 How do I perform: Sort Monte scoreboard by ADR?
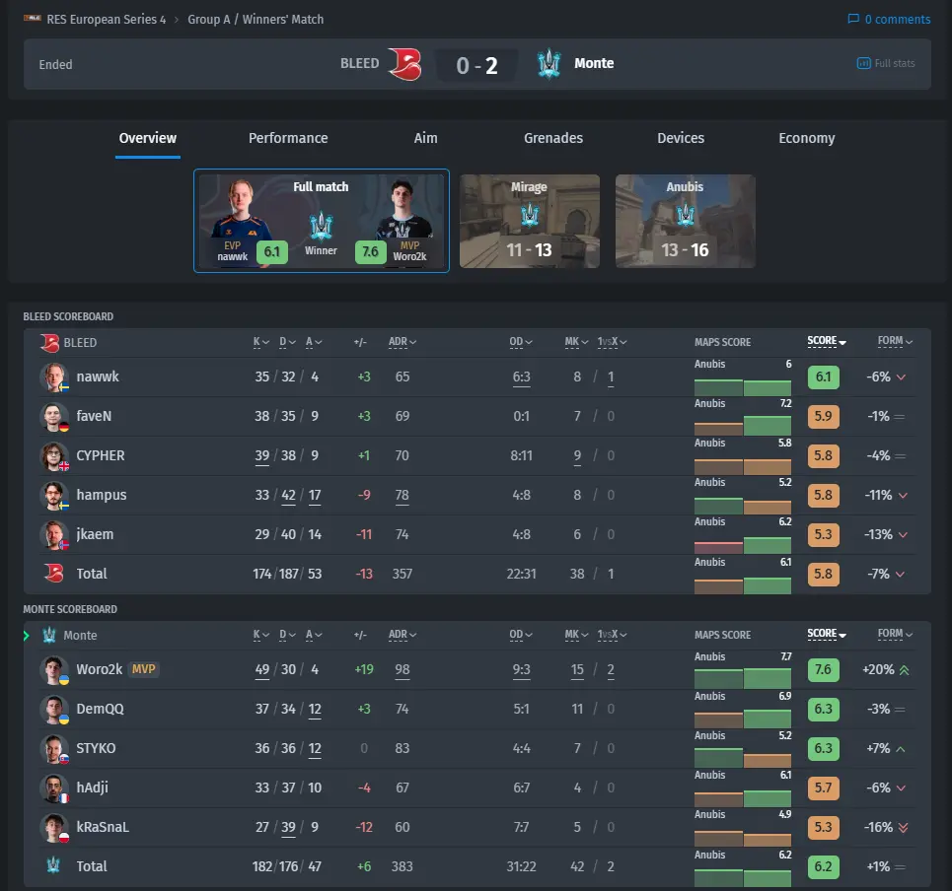pyautogui.click(x=402, y=635)
